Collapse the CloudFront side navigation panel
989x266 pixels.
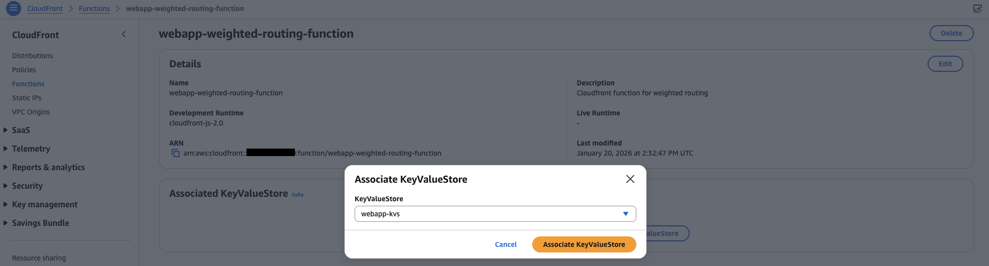[x=124, y=34]
